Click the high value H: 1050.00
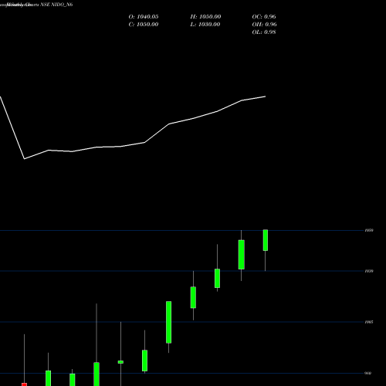Image resolution: width=386 pixels, height=386 pixels. (x=205, y=17)
